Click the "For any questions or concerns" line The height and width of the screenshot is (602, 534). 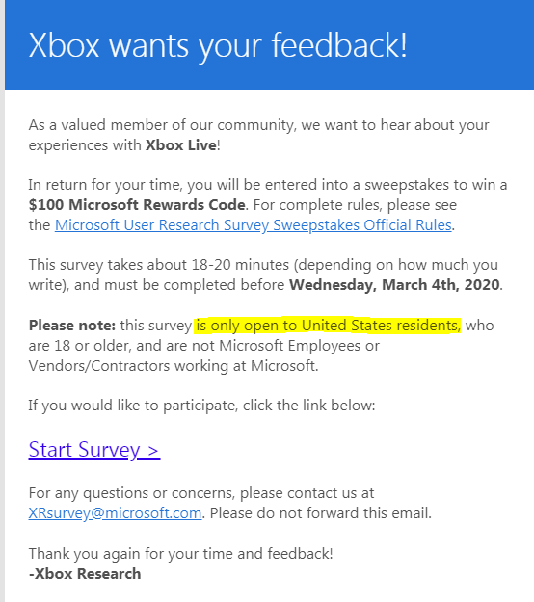pyautogui.click(x=201, y=493)
